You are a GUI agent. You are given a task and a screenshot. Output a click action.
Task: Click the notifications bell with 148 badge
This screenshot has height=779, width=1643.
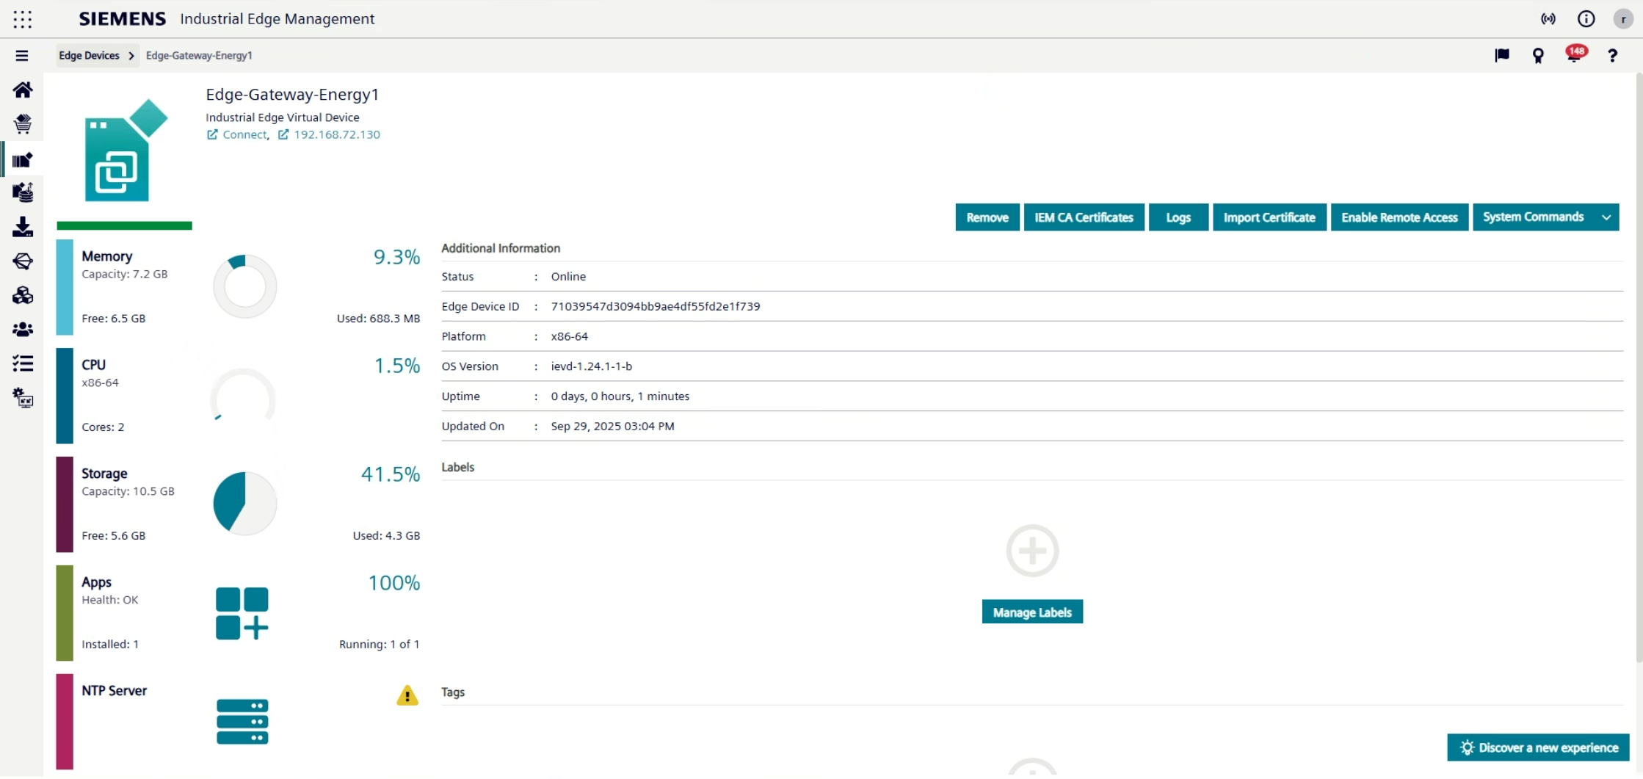[x=1573, y=56]
